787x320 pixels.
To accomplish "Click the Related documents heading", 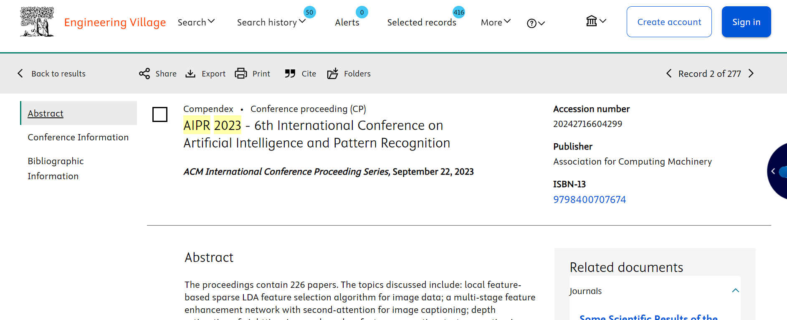I will [x=626, y=267].
